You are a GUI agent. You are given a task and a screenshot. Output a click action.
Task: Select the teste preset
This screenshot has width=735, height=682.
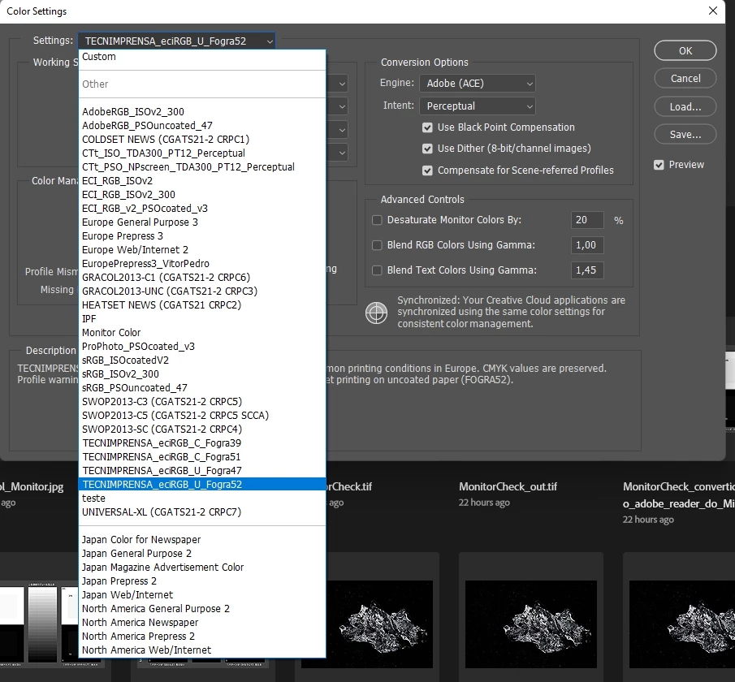pyautogui.click(x=202, y=499)
